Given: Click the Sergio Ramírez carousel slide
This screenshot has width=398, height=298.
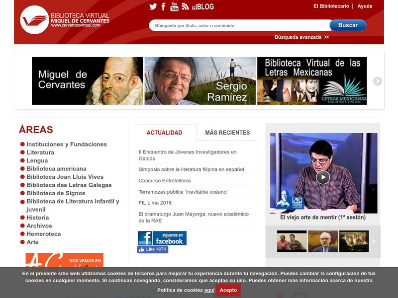Looking at the screenshot, I should [200, 80].
